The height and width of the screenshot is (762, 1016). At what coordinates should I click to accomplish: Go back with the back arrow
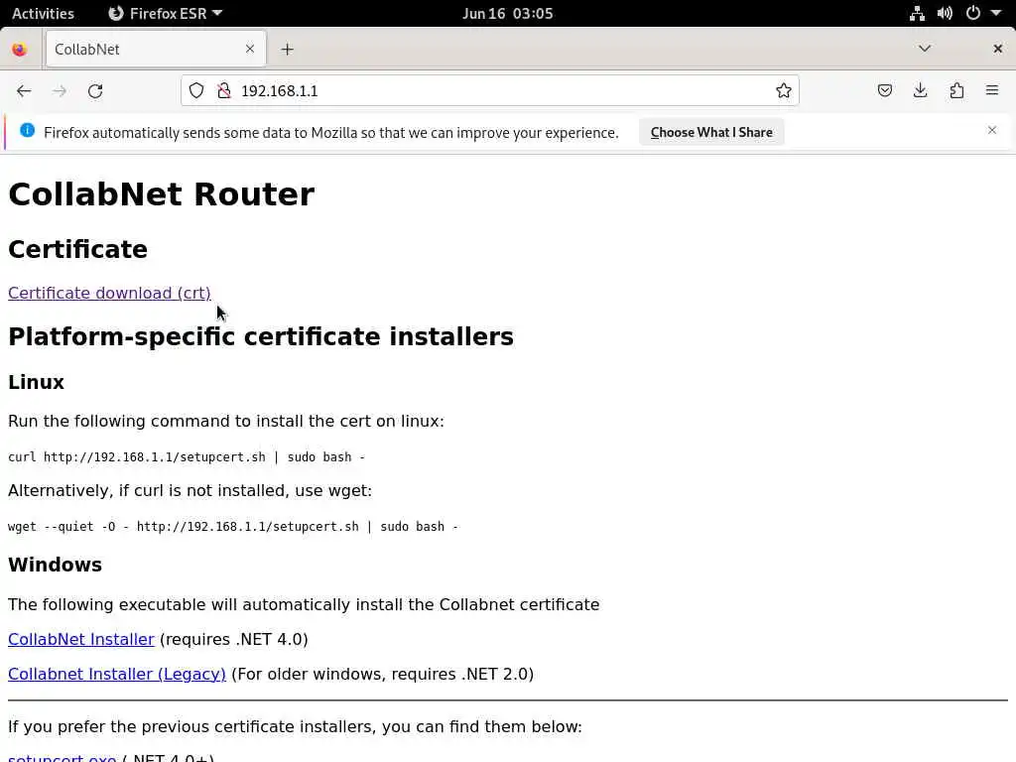24,90
